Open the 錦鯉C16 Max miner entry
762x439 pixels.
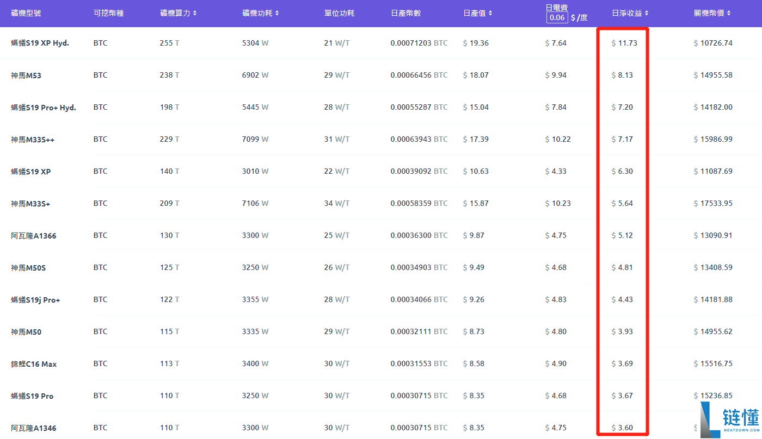(x=34, y=364)
